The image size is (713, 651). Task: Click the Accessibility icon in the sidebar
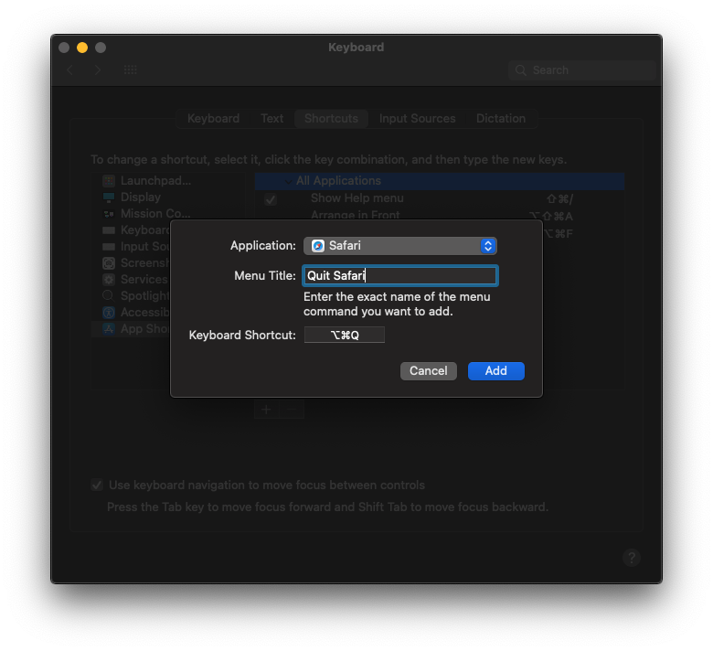[109, 312]
